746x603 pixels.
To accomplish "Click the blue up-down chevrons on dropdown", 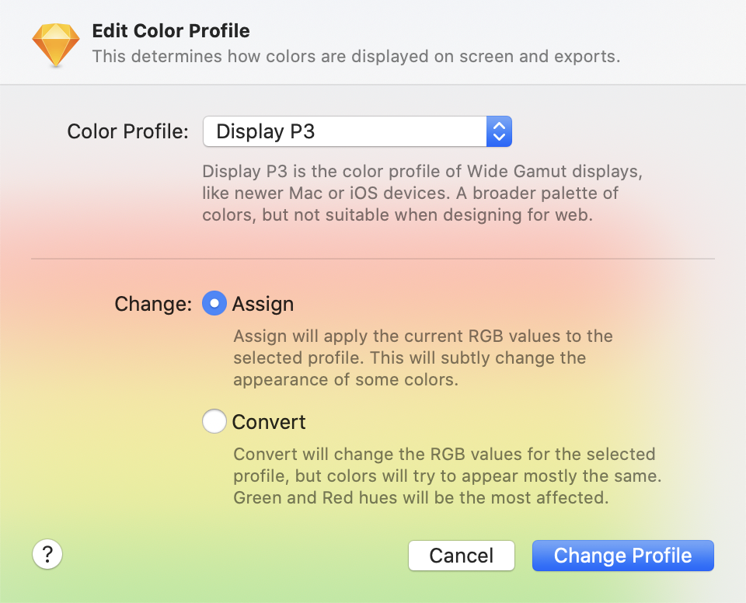I will 499,131.
